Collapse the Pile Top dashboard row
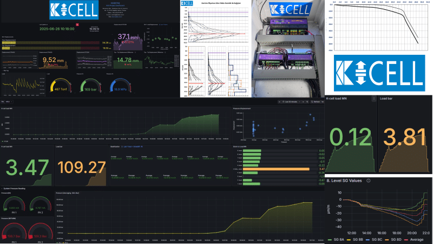 click(x=5, y=71)
